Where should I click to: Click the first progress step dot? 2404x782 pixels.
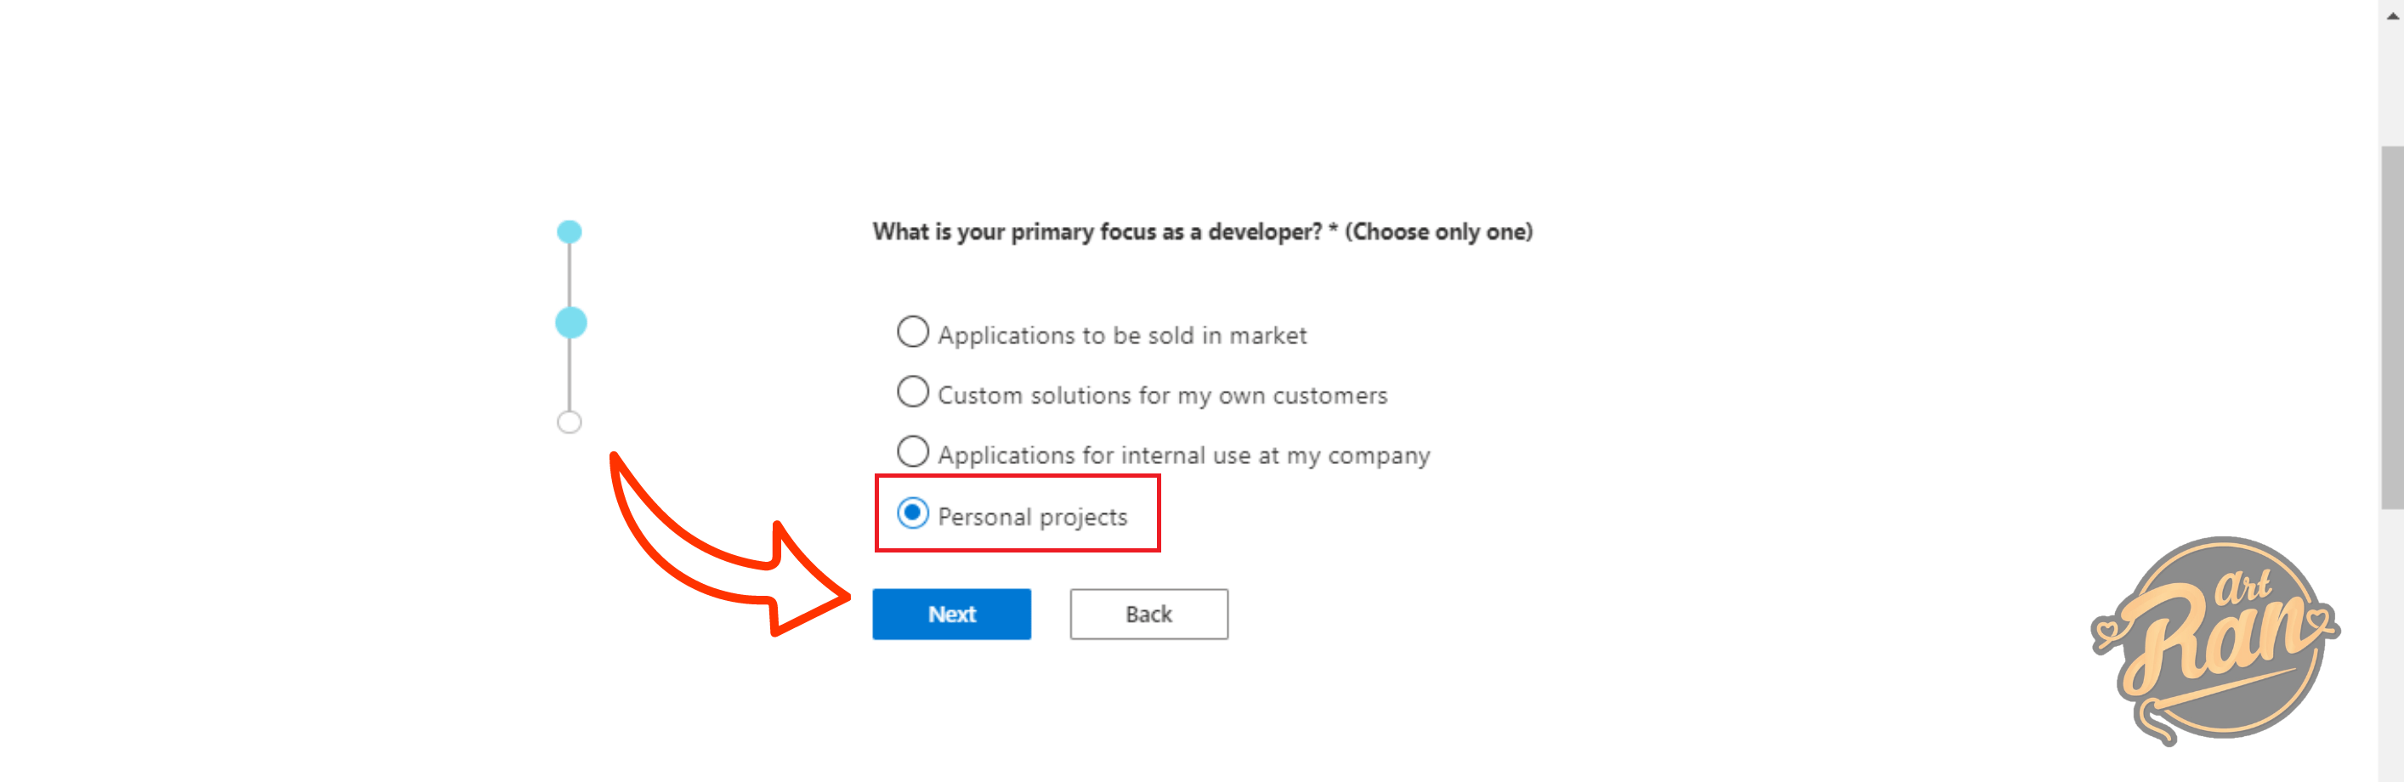point(570,231)
